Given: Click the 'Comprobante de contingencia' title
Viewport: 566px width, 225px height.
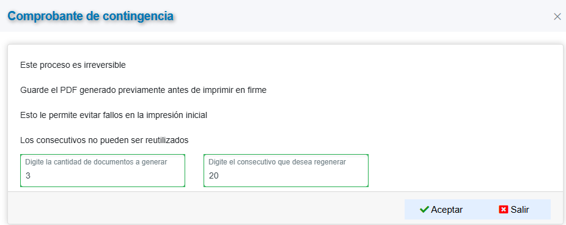Looking at the screenshot, I should coord(90,17).
